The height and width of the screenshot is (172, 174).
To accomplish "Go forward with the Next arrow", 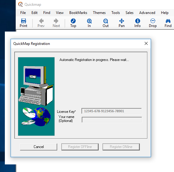I will 56,23.
